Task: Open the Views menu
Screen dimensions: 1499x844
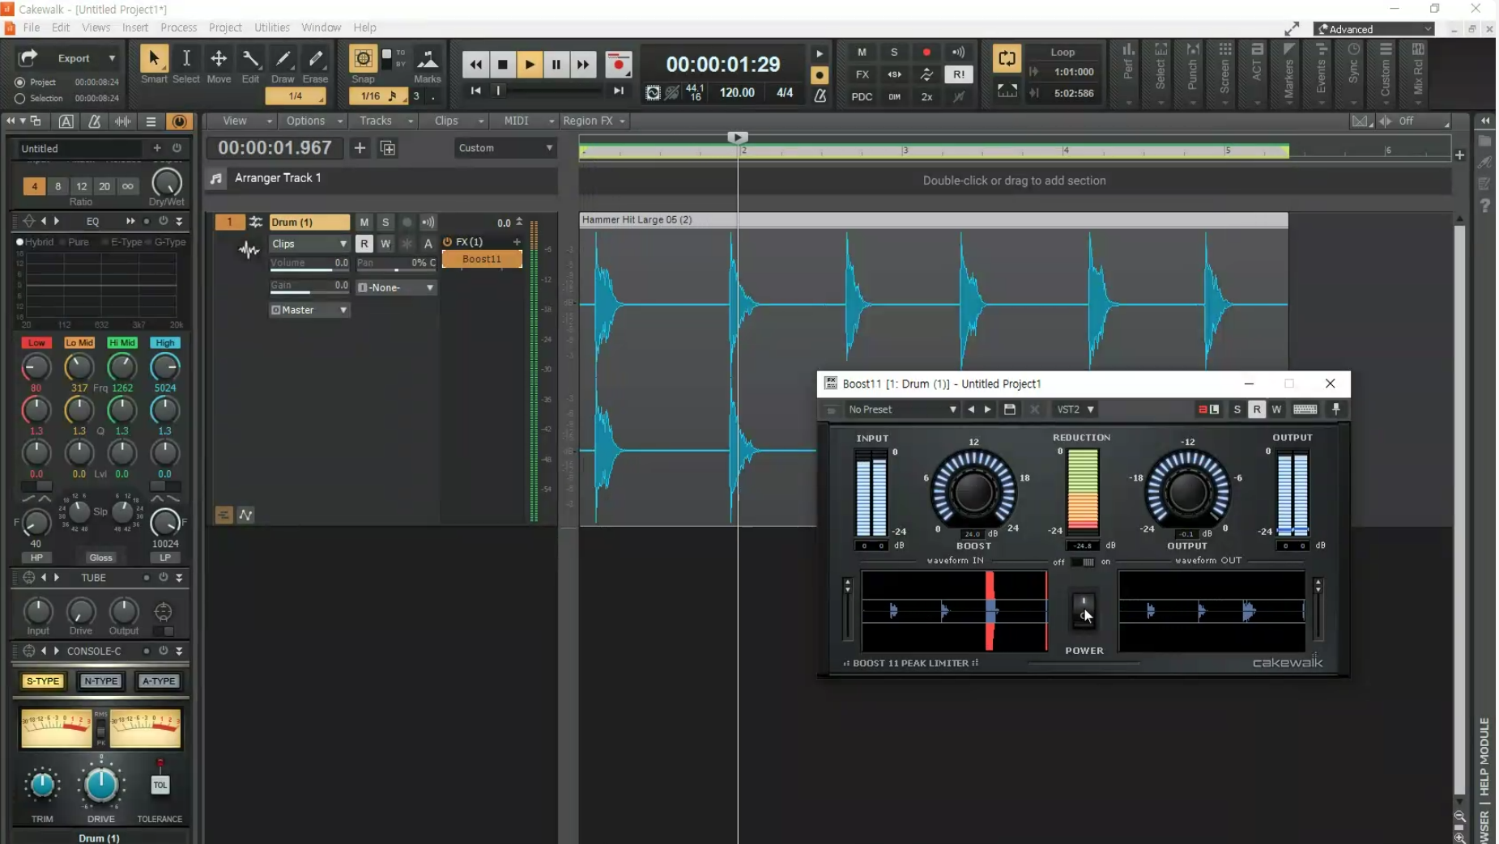Action: coord(96,28)
